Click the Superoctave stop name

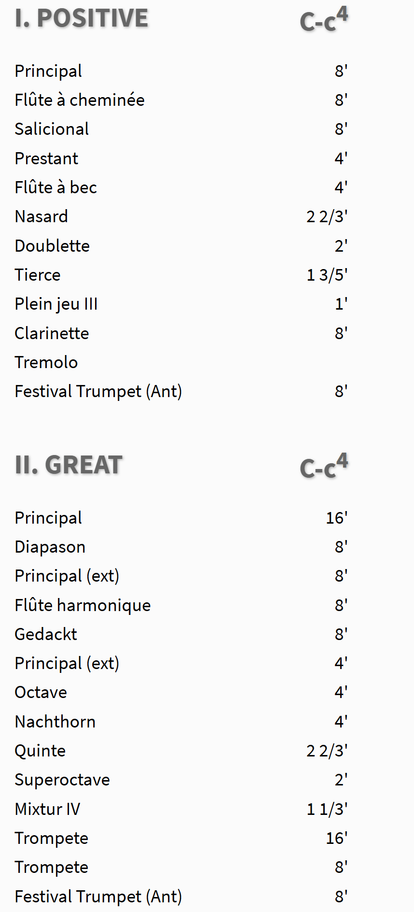pos(62,780)
